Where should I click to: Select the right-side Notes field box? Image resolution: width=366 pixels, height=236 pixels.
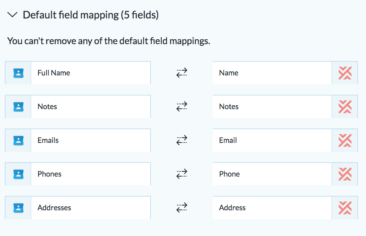click(272, 106)
